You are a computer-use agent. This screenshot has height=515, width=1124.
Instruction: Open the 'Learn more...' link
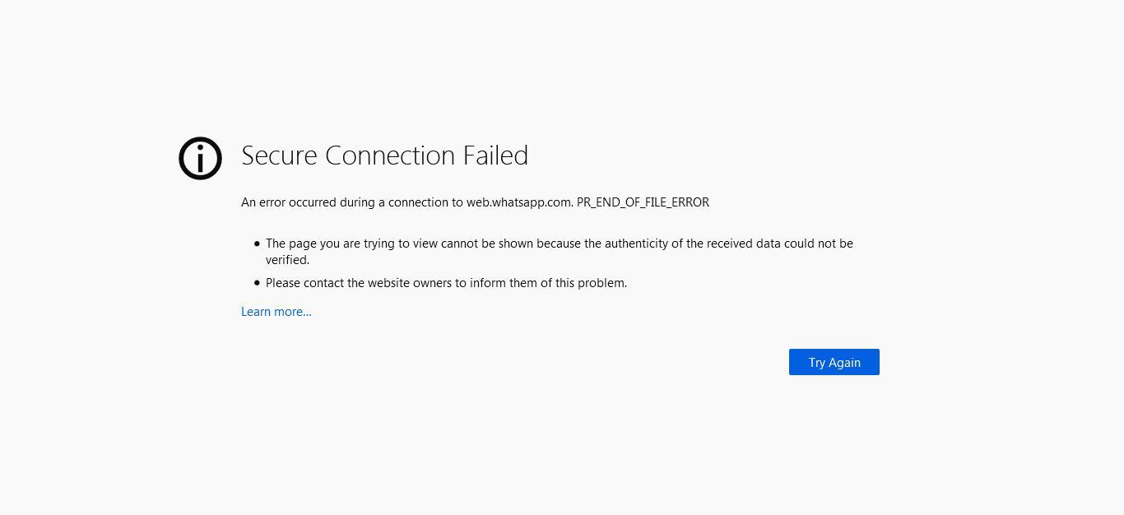[276, 312]
